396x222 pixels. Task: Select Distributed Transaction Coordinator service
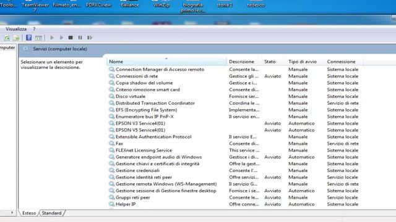155,103
